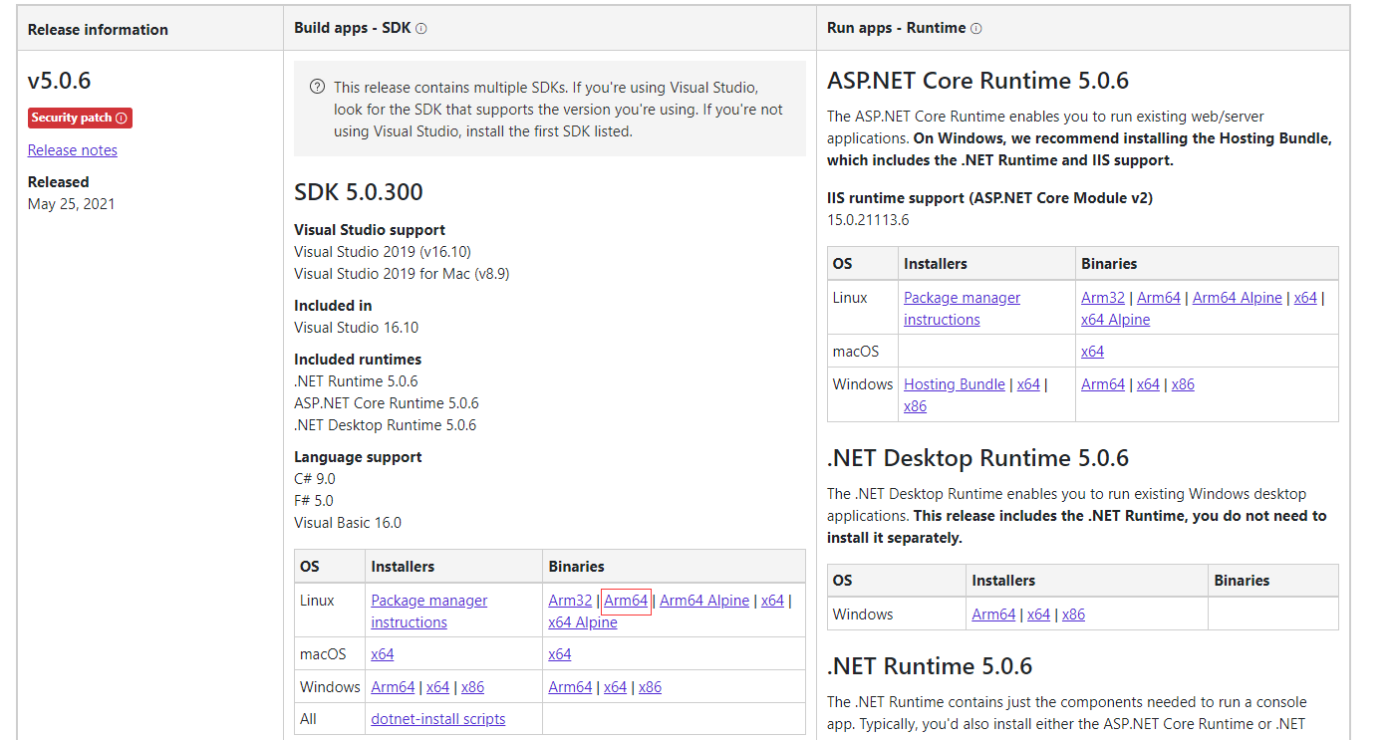Click the info icon beside Run apps - Runtime
The height and width of the screenshot is (740, 1388).
(x=975, y=29)
